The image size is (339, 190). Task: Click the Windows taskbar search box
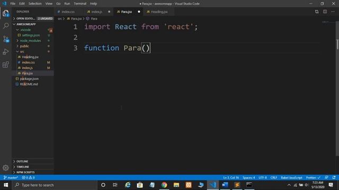pyautogui.click(x=55, y=185)
